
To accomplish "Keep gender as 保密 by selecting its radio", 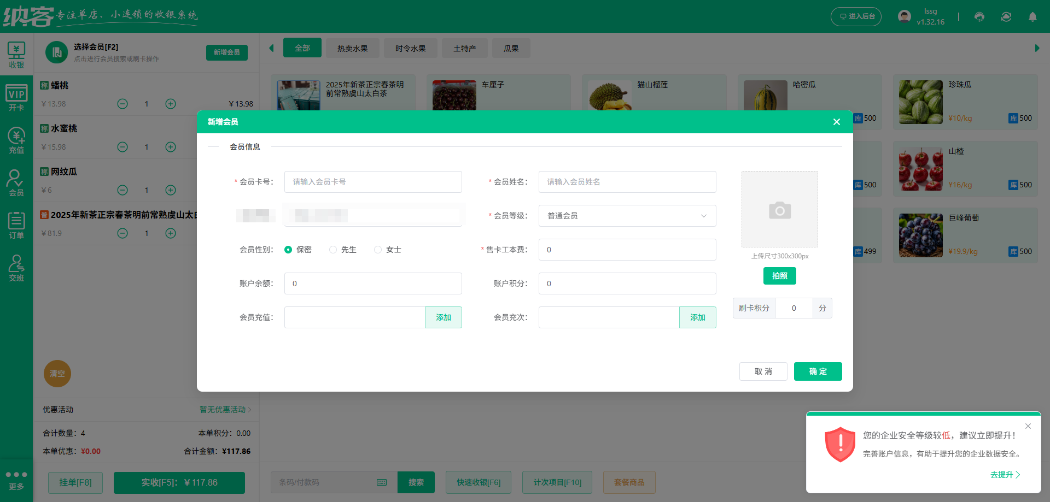I will point(288,250).
